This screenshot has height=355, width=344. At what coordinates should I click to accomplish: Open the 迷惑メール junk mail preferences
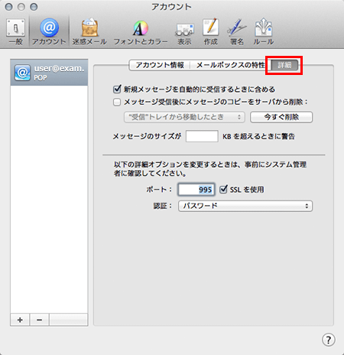point(89,31)
